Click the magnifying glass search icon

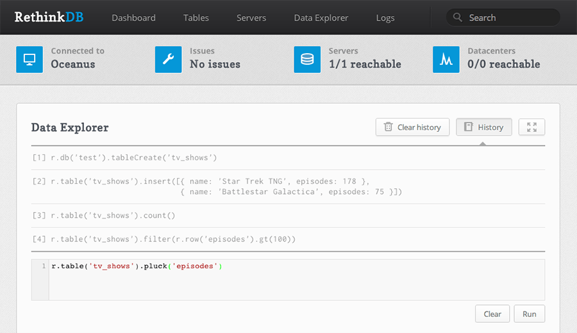pyautogui.click(x=458, y=18)
